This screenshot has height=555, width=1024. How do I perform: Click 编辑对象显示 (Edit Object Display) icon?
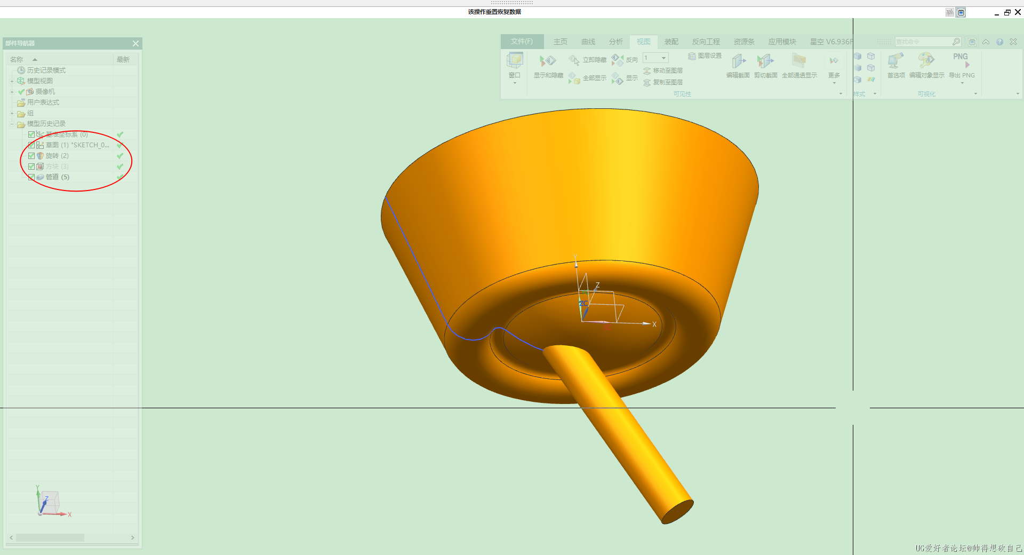coord(926,60)
